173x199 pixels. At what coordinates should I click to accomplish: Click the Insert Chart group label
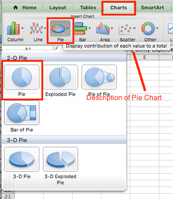click(x=82, y=16)
